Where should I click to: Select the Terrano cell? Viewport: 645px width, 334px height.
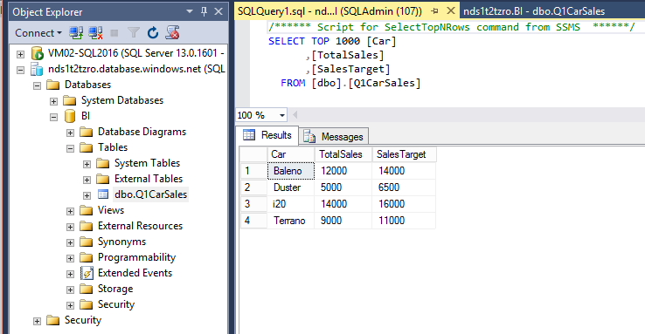pyautogui.click(x=291, y=221)
